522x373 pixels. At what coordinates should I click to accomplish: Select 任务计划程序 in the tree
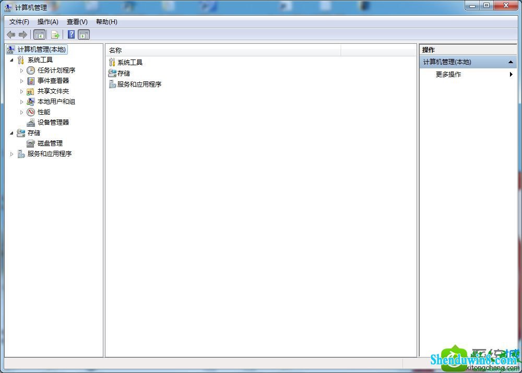(x=56, y=70)
